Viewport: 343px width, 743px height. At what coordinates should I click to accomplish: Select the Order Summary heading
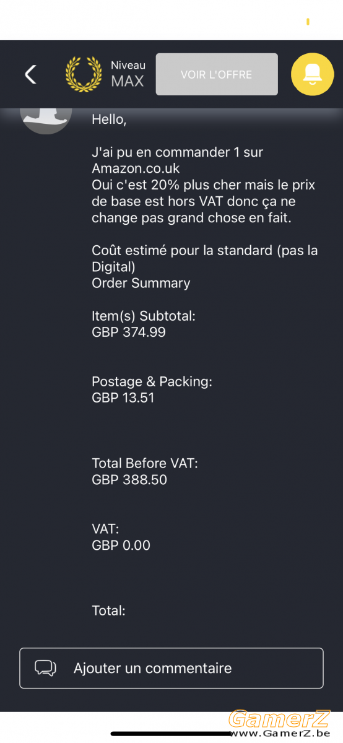141,283
